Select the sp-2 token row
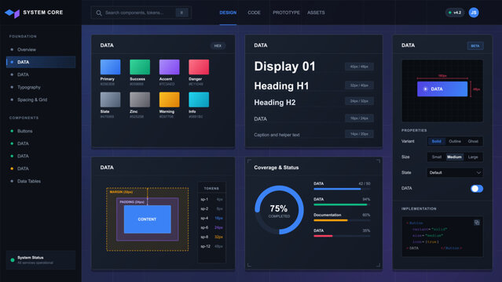 click(x=211, y=209)
